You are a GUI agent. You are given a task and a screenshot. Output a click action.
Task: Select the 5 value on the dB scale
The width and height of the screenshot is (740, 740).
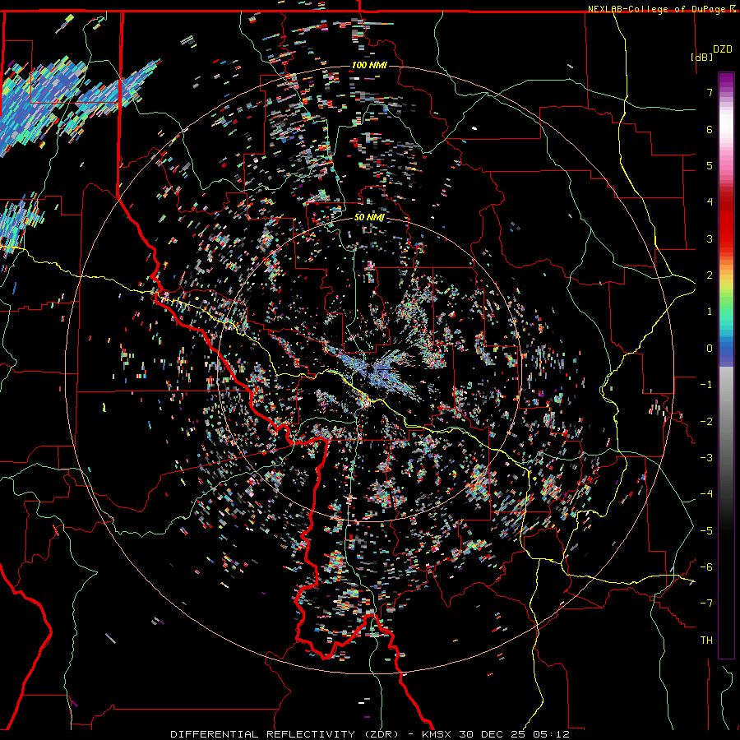tap(710, 165)
